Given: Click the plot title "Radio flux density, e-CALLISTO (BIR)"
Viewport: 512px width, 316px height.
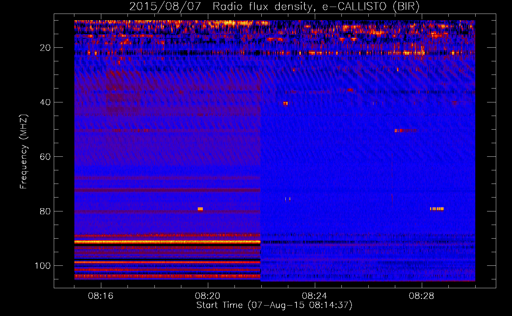Looking at the screenshot, I should pyautogui.click(x=316, y=6).
